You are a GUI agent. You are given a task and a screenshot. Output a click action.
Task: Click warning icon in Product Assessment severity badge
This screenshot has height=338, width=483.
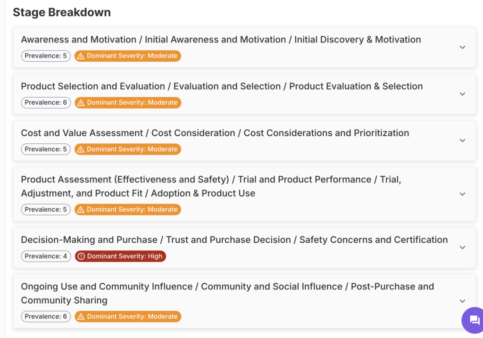[x=81, y=210]
